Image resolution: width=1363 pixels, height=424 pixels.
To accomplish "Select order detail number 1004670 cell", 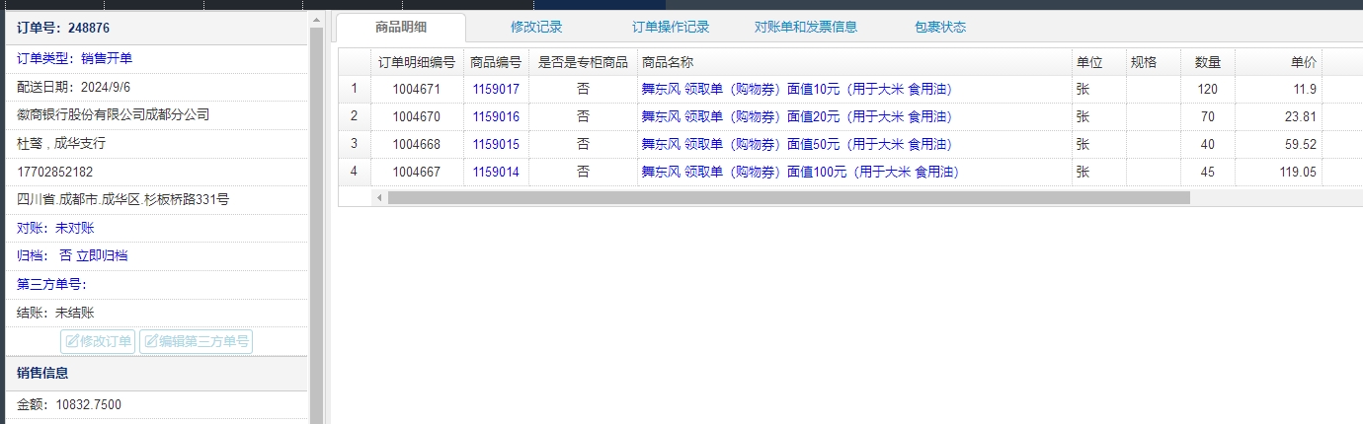I will pos(417,116).
